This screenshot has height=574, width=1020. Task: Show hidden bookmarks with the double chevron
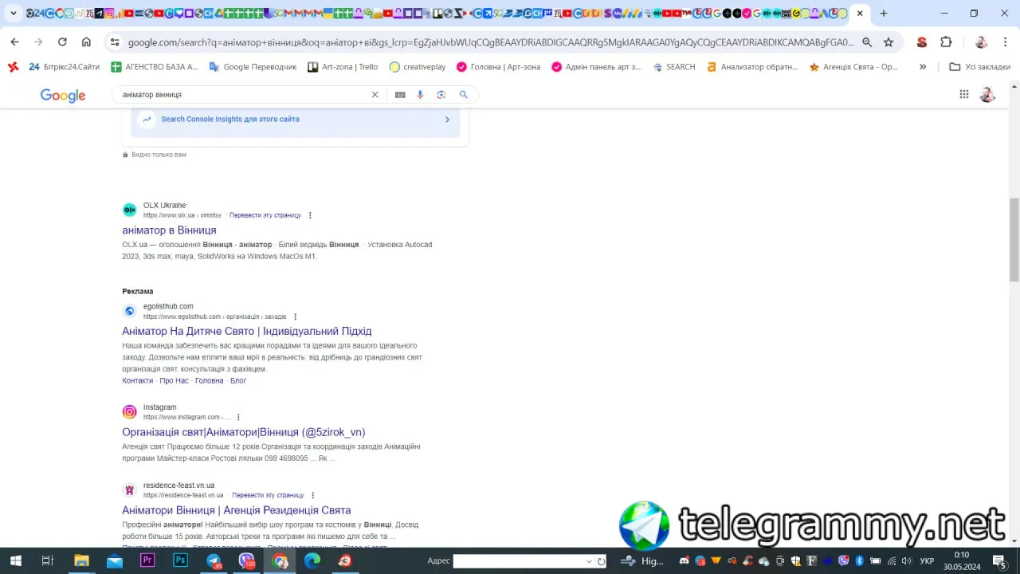pos(923,67)
